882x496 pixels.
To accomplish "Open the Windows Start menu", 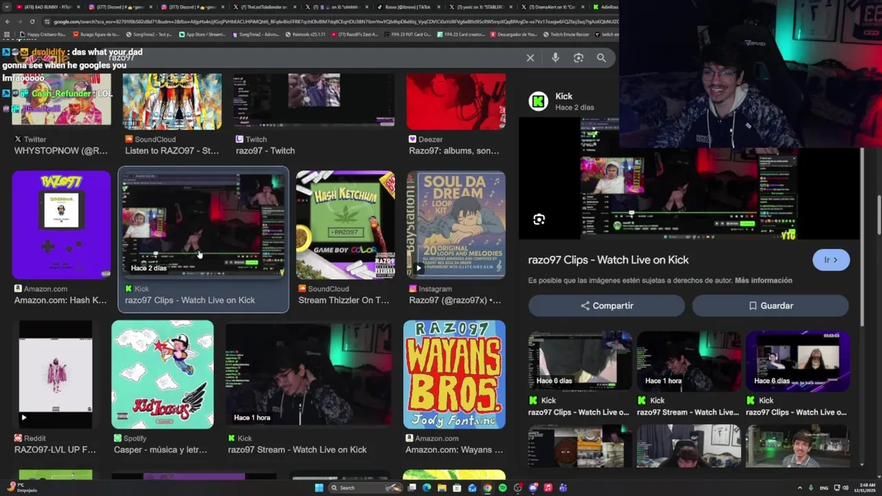I will coord(319,488).
